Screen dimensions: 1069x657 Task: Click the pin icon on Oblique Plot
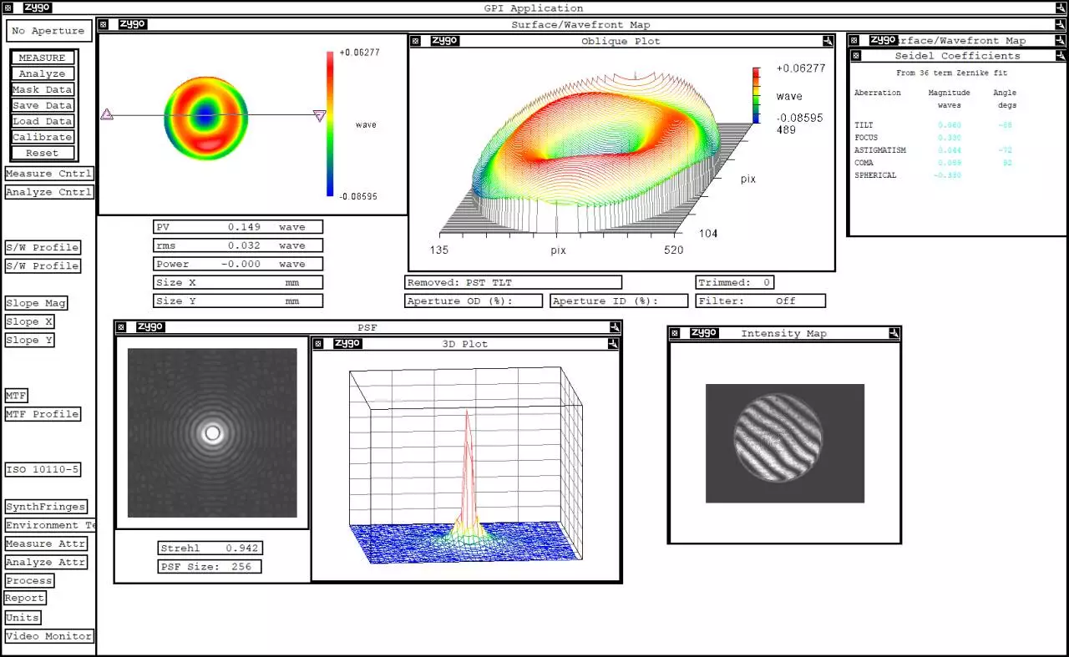coord(828,41)
